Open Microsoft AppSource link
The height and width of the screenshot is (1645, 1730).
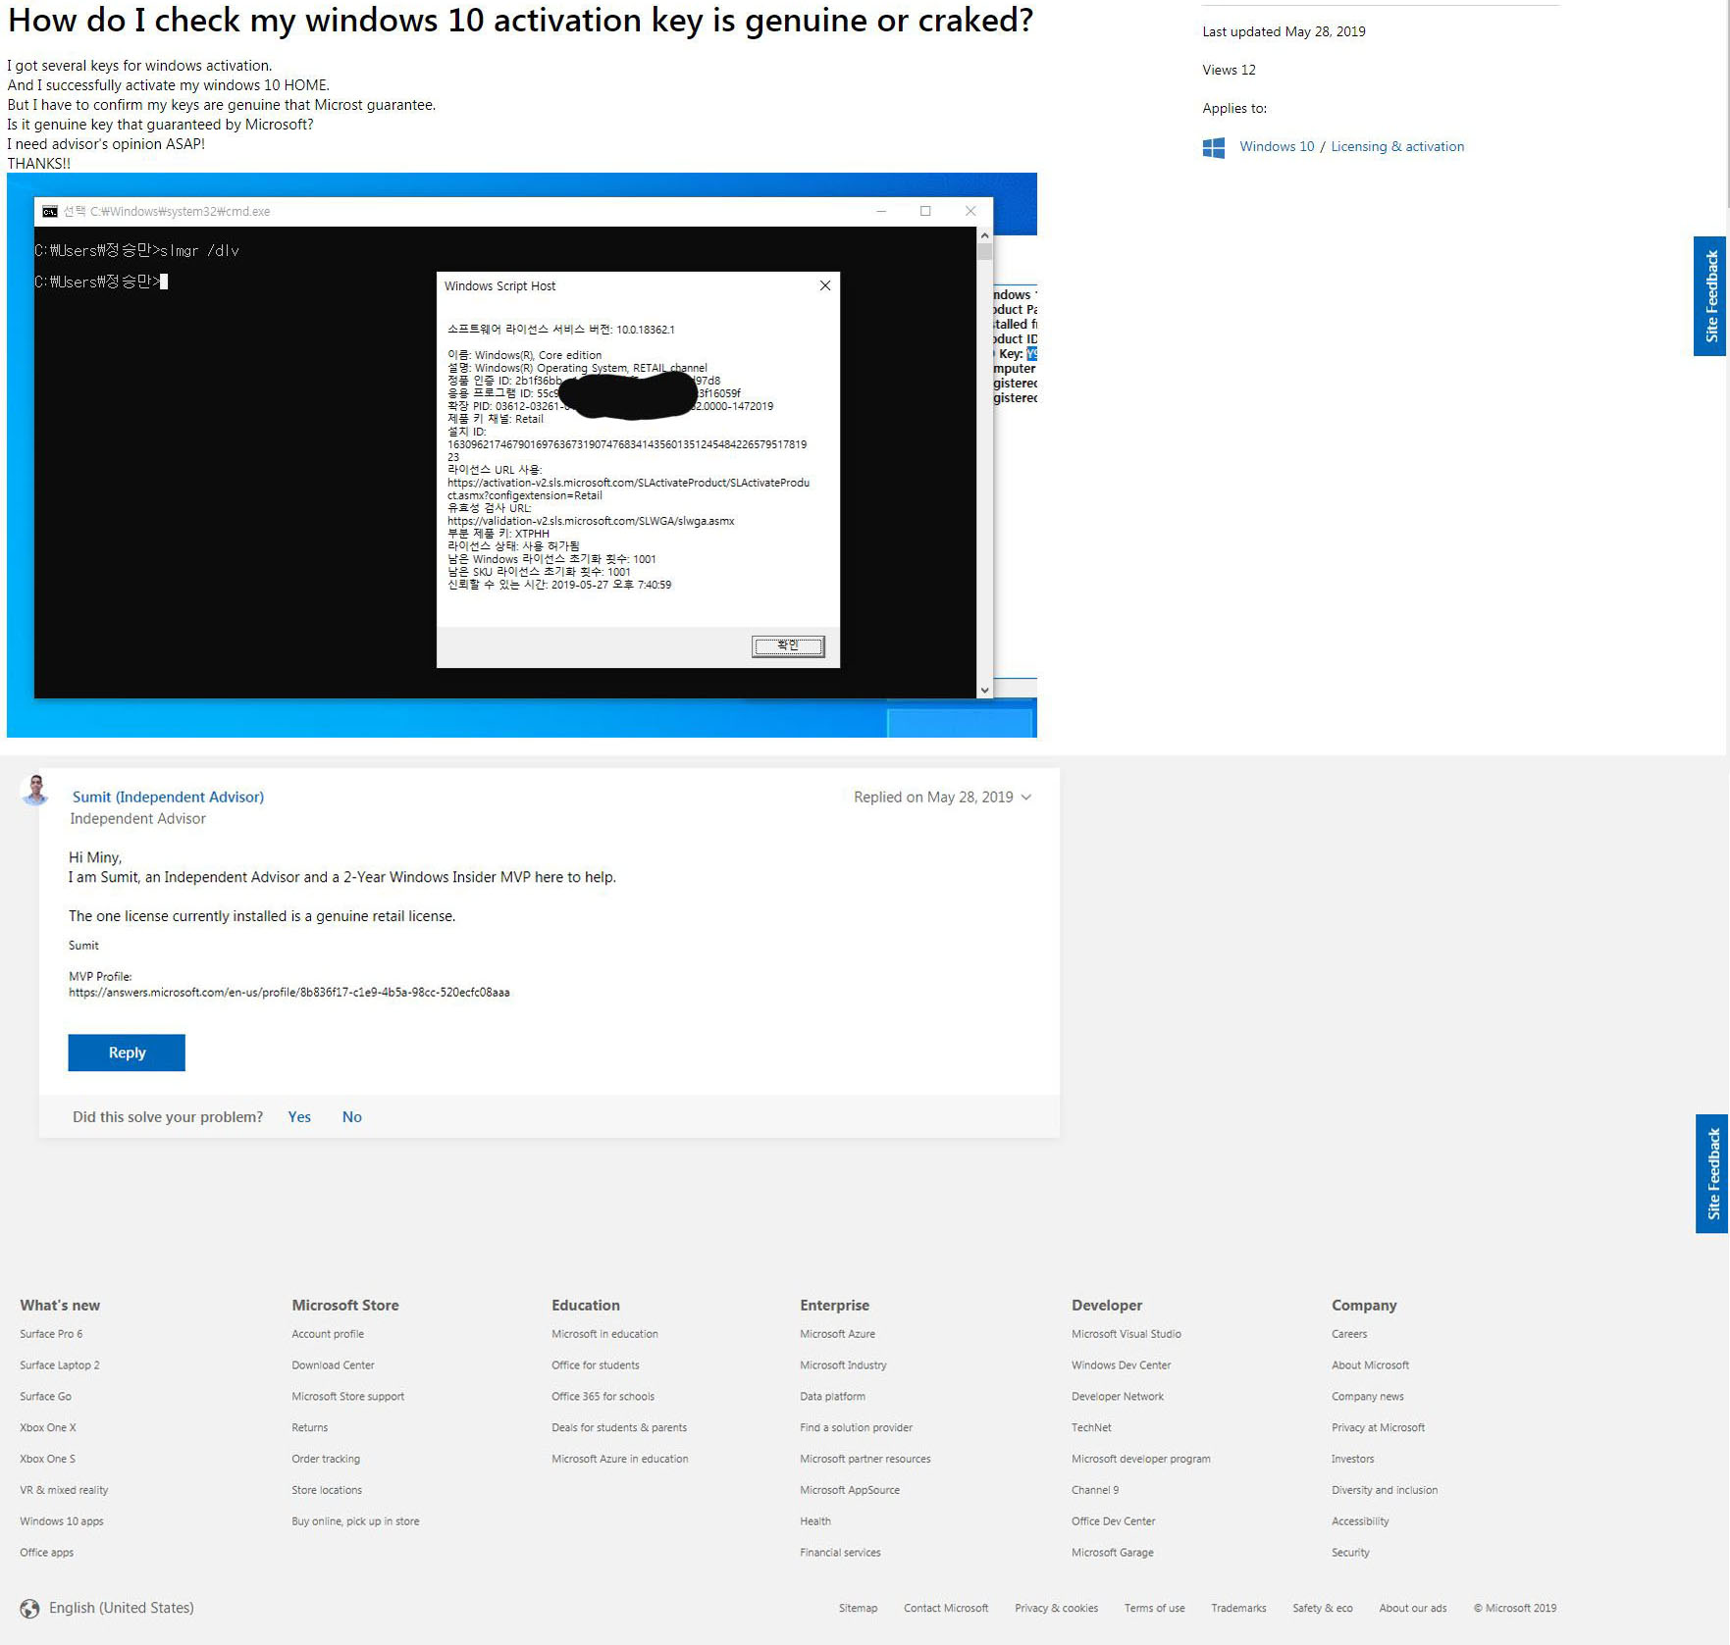850,1491
